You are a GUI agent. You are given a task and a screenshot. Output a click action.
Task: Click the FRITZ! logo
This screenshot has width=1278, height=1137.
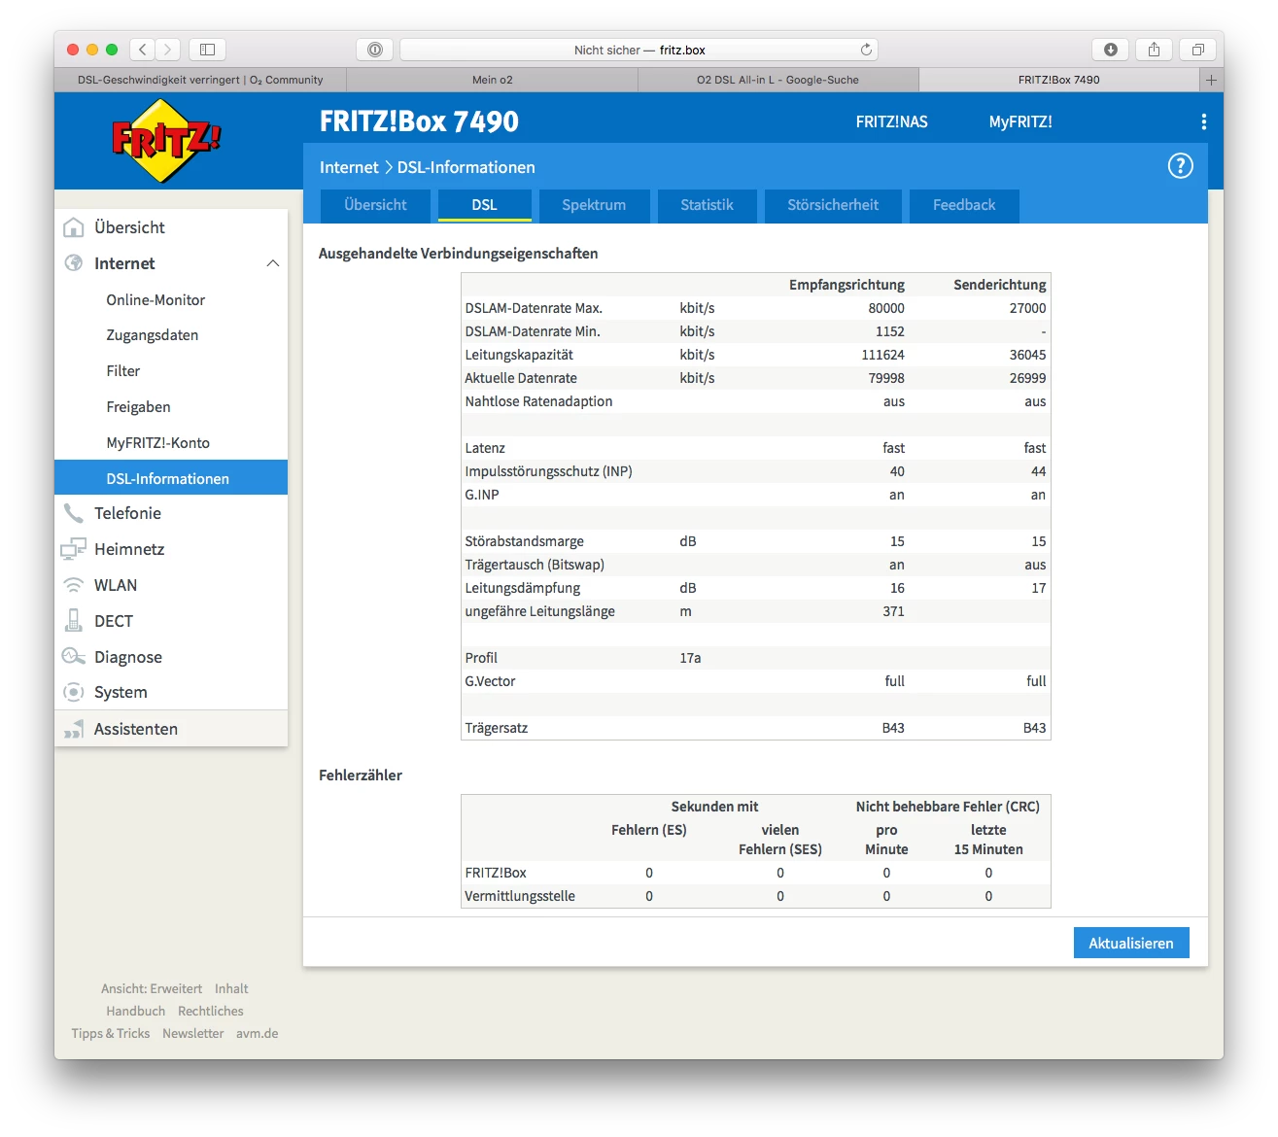click(x=166, y=141)
